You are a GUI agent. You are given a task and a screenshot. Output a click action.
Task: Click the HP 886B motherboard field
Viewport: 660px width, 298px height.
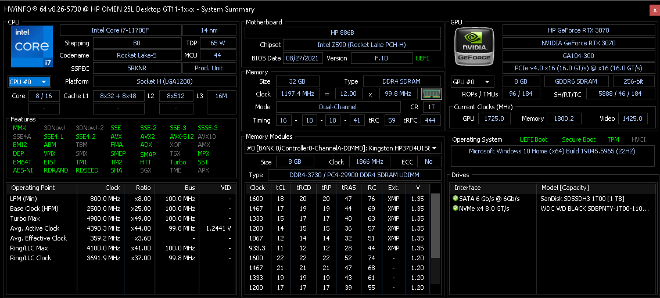343,33
